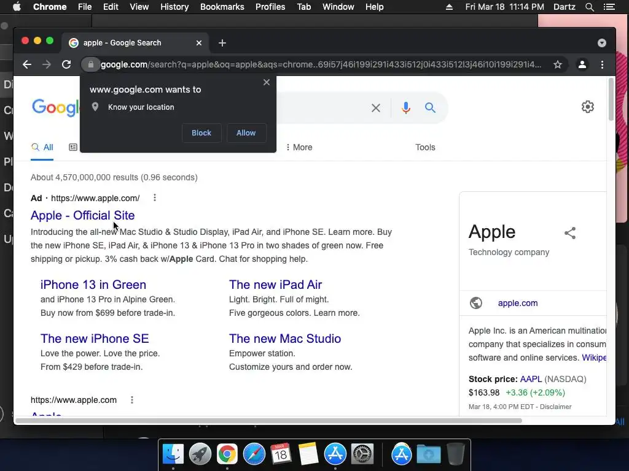Share the Apple knowledge panel
Screen dimensions: 629x471
(570, 233)
